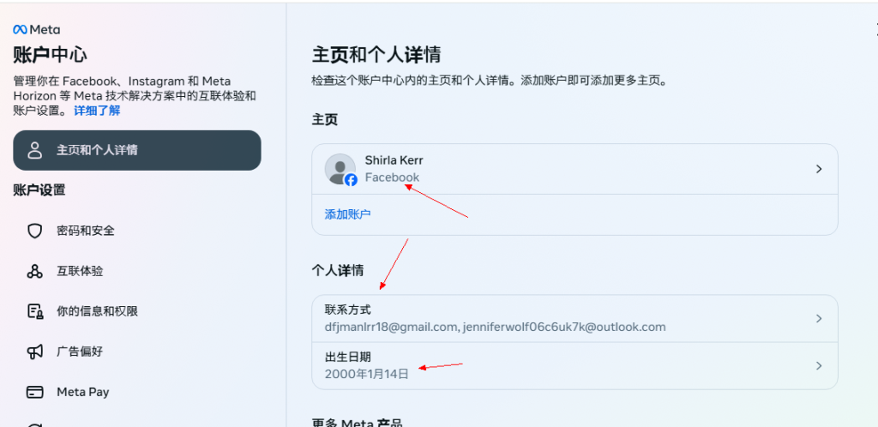The height and width of the screenshot is (427, 878).
Task: Select the 主页和个人详情 menu item
Action: (137, 151)
